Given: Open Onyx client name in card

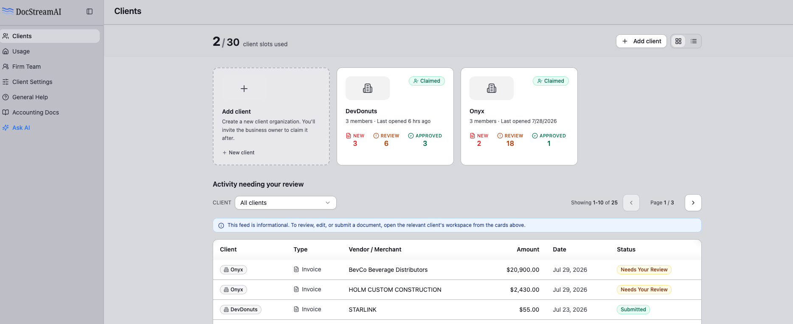Looking at the screenshot, I should [x=477, y=111].
